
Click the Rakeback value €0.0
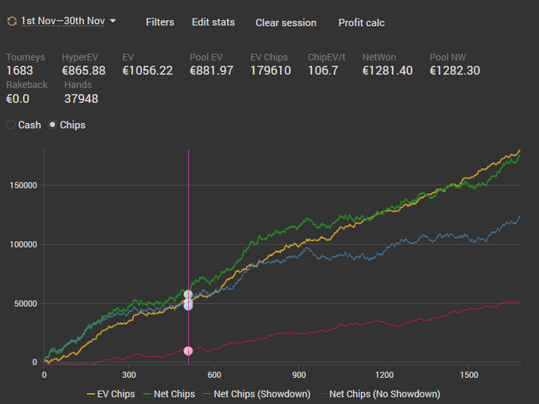(18, 98)
